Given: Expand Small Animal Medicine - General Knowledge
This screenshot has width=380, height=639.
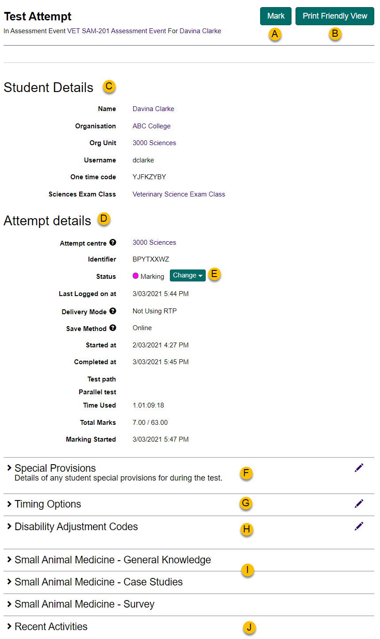Looking at the screenshot, I should coord(112,560).
